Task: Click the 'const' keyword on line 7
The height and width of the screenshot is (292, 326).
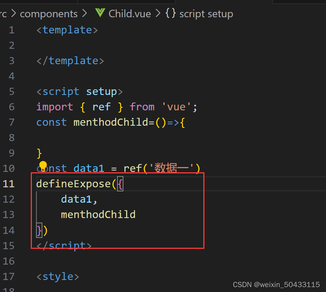Action: [51, 122]
